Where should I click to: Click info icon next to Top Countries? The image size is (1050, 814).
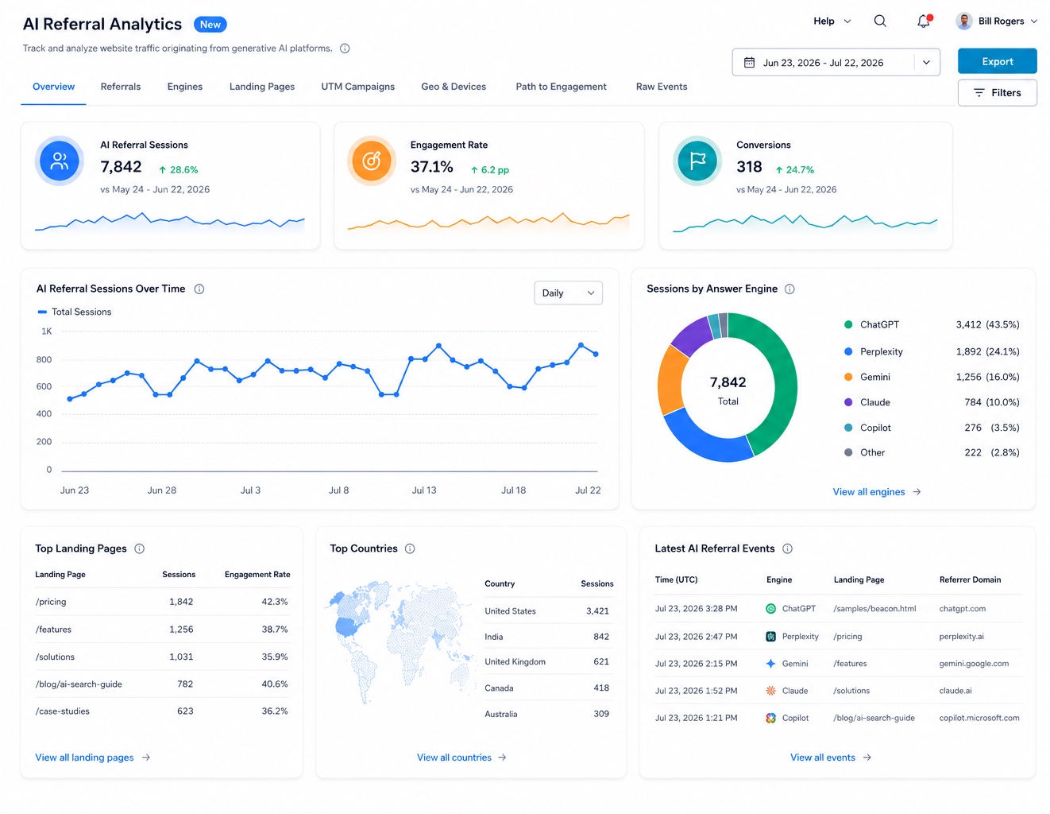(410, 548)
